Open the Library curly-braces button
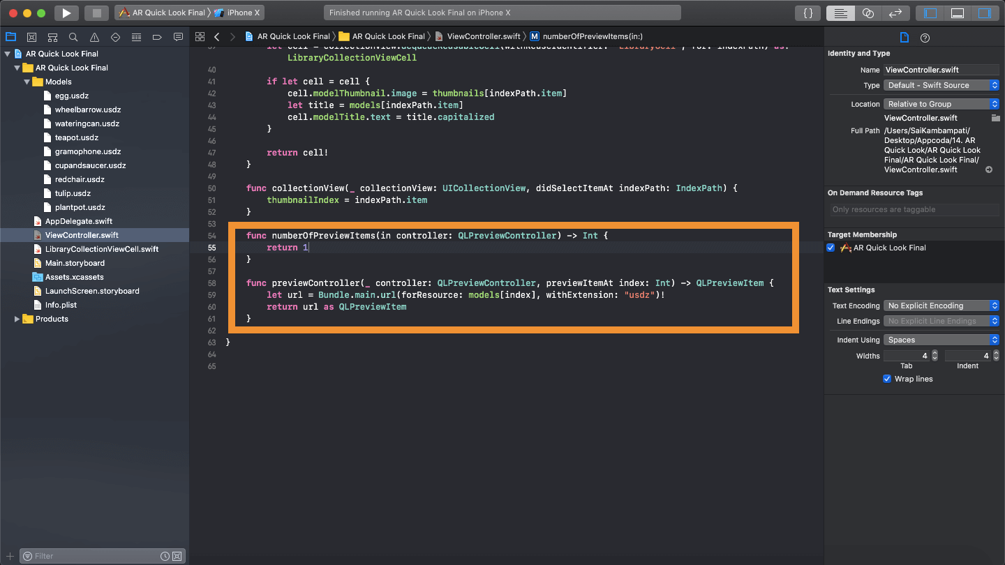 pos(807,13)
